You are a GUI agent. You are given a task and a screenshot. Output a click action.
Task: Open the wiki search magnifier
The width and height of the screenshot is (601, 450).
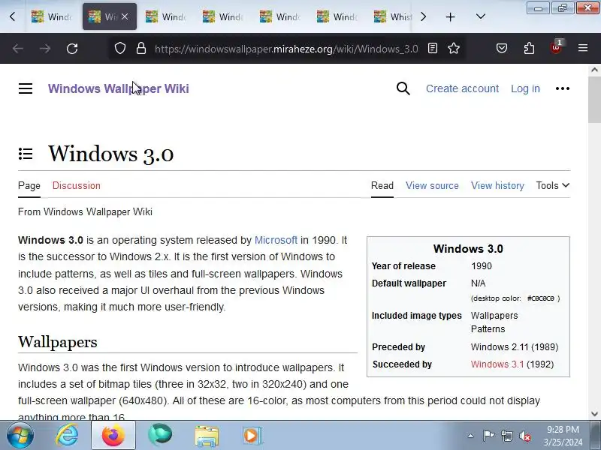click(x=403, y=88)
